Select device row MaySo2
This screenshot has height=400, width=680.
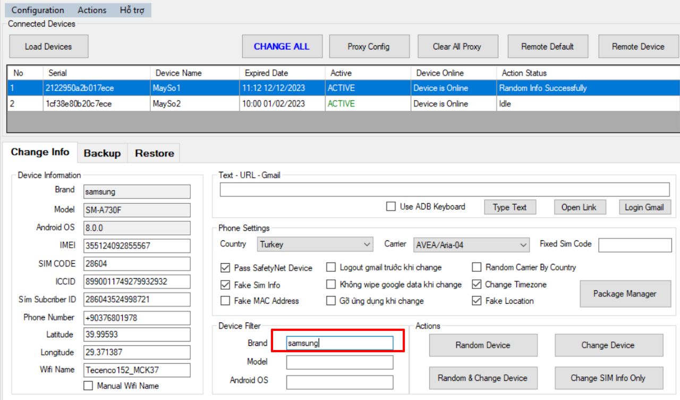(x=167, y=104)
